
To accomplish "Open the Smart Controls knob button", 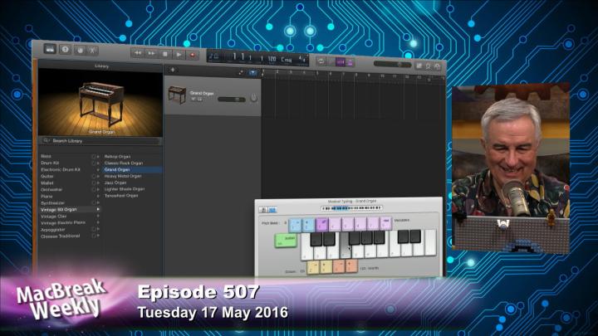I will pos(80,51).
